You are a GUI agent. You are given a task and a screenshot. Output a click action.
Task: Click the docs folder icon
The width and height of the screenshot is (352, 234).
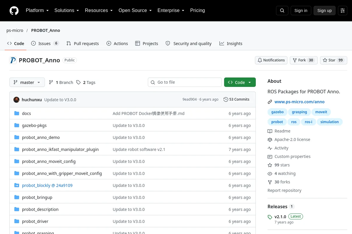(x=17, y=113)
